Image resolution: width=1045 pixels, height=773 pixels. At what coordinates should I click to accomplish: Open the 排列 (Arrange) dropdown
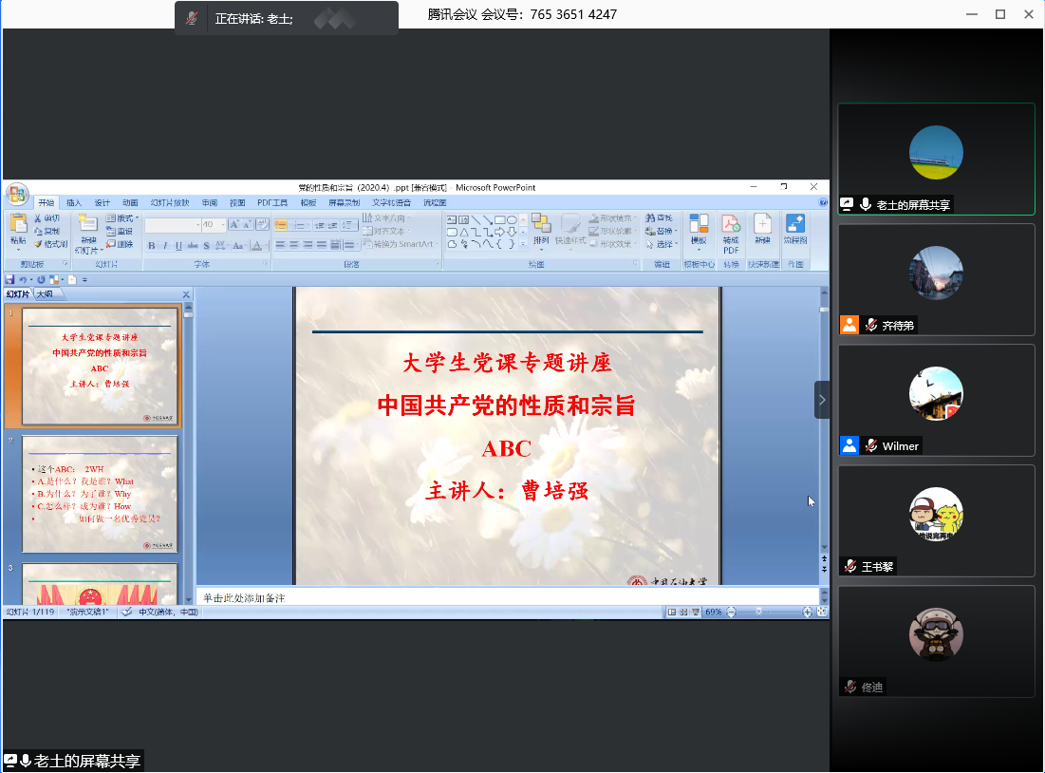[540, 237]
